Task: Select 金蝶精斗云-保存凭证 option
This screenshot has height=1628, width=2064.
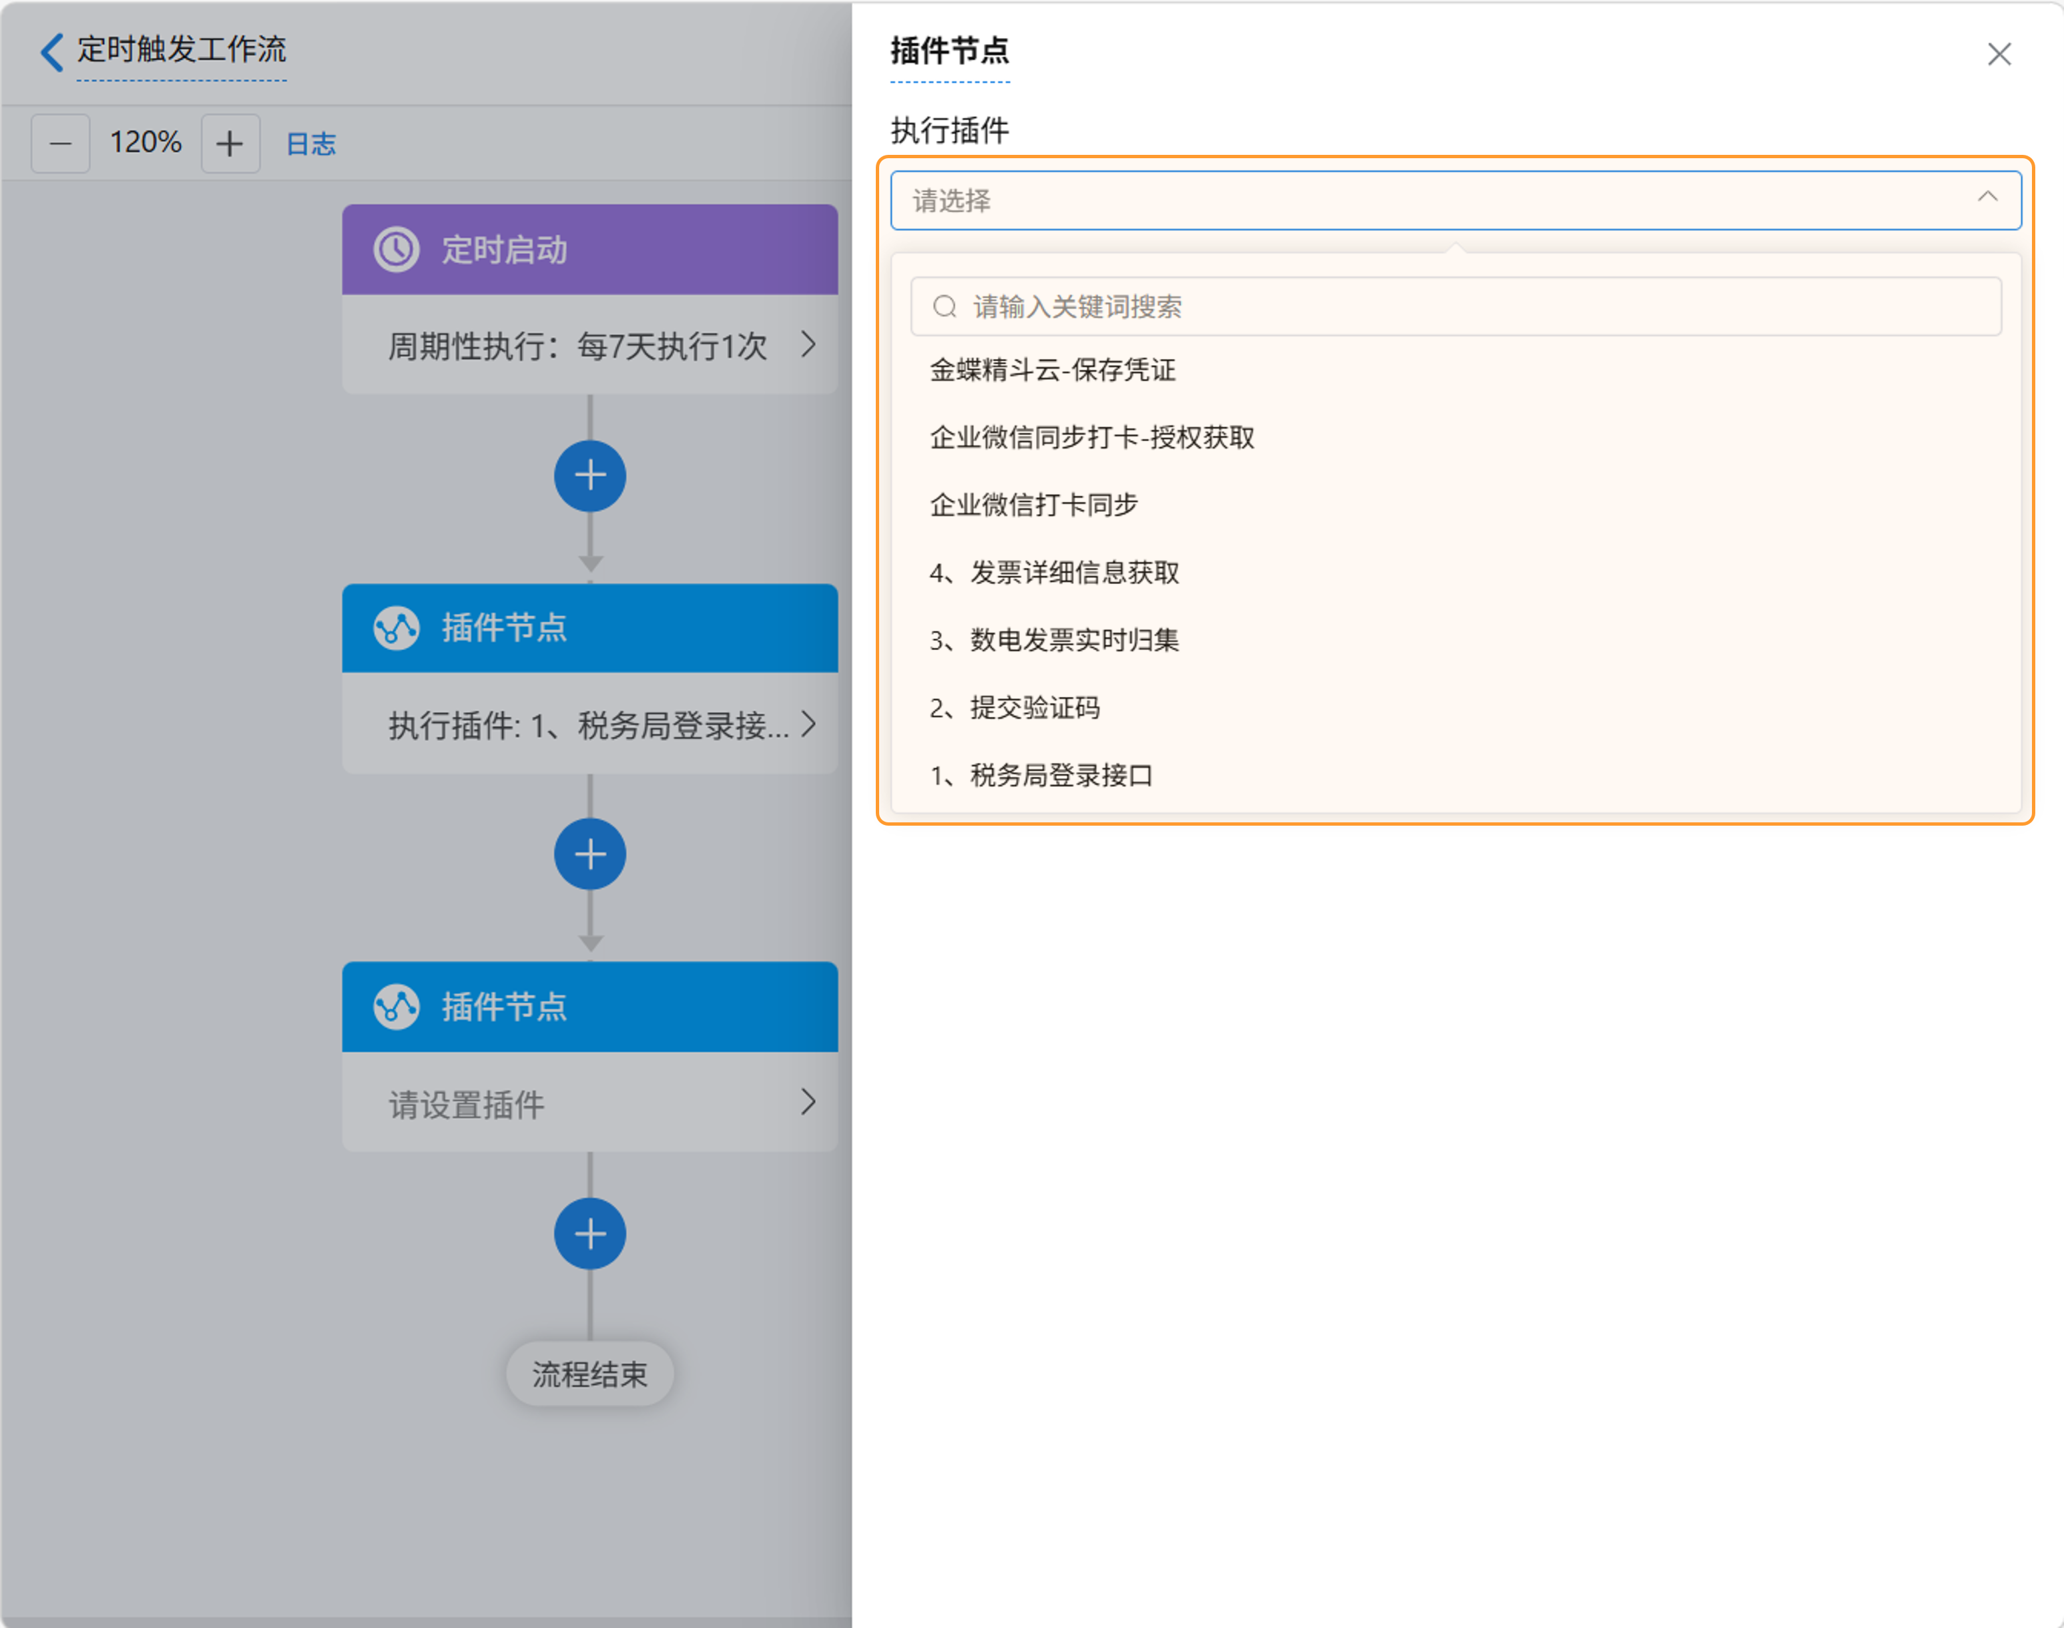Action: (x=1053, y=370)
